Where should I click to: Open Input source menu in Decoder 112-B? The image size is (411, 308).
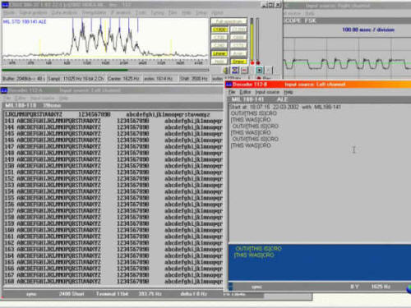pyautogui.click(x=267, y=92)
